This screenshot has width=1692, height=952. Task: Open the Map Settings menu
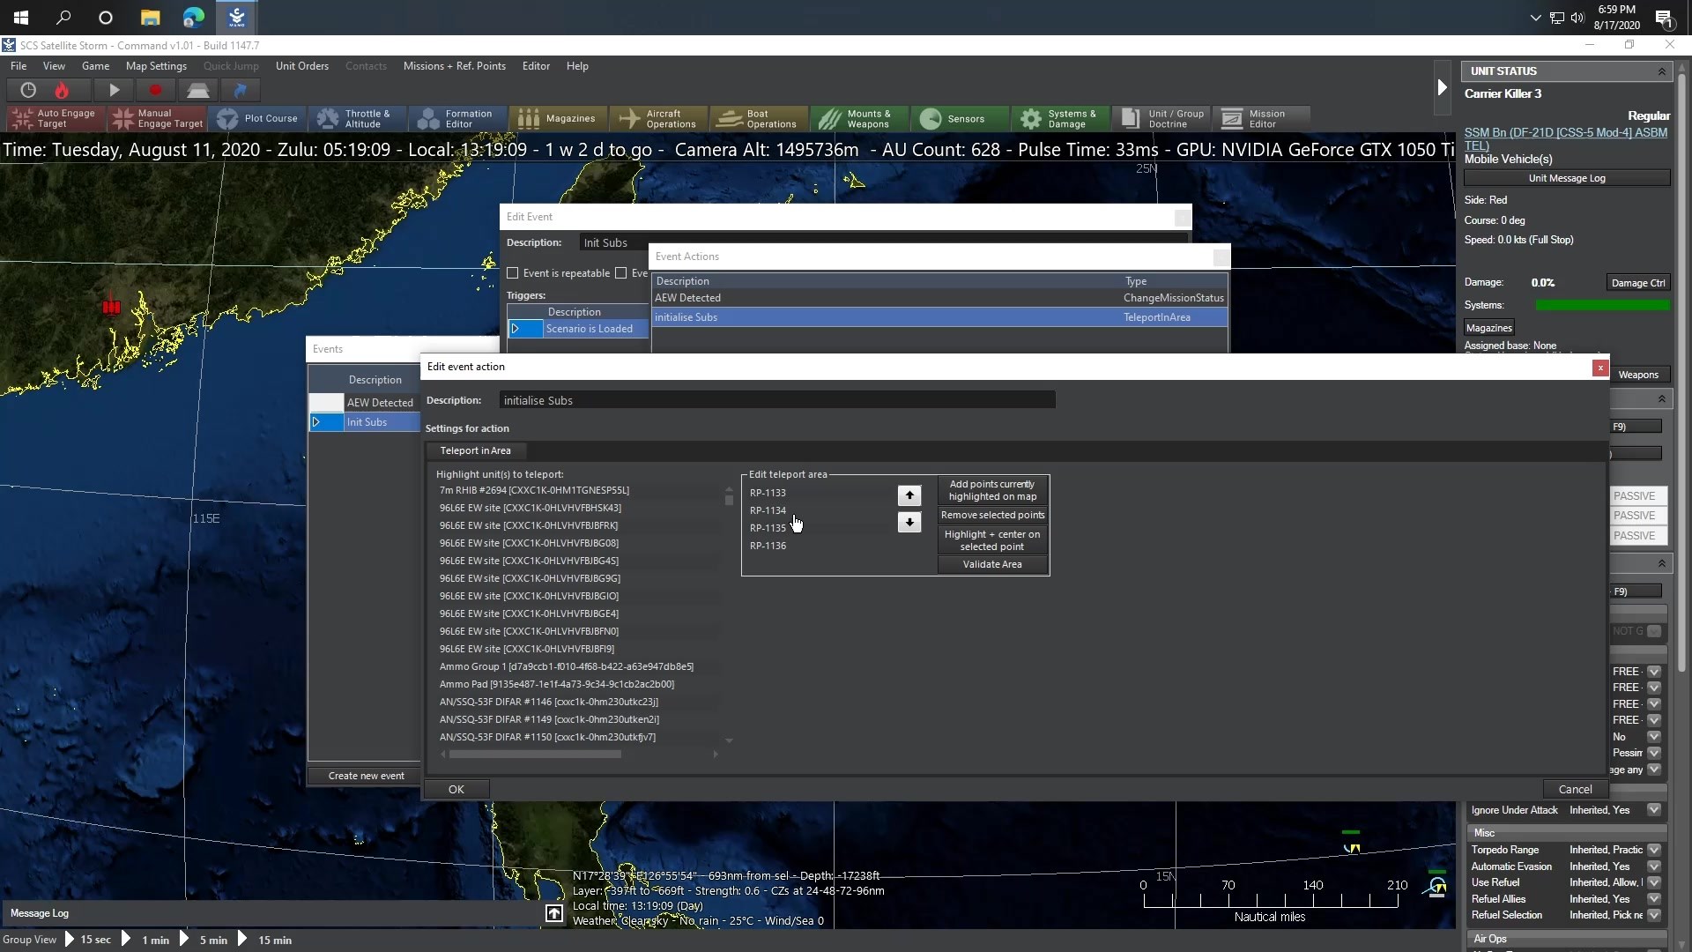156,66
